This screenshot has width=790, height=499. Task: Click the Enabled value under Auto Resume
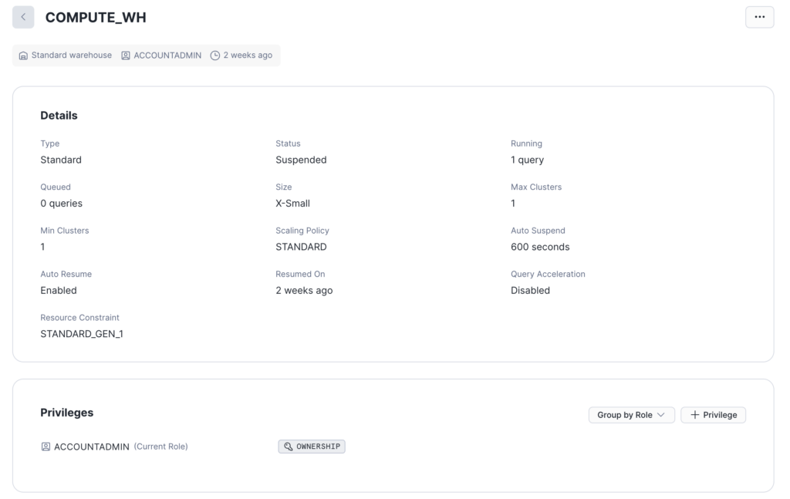point(59,291)
